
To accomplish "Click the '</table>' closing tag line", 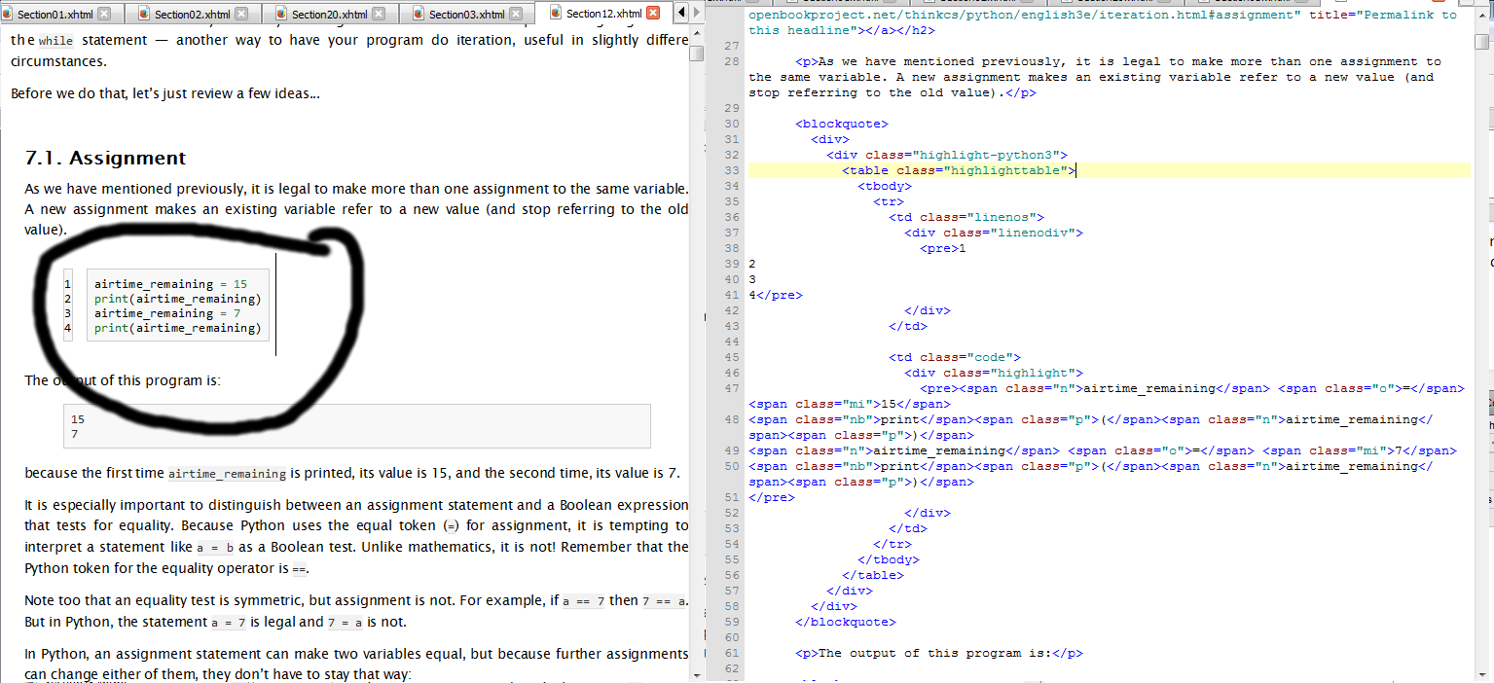I will coord(873,575).
